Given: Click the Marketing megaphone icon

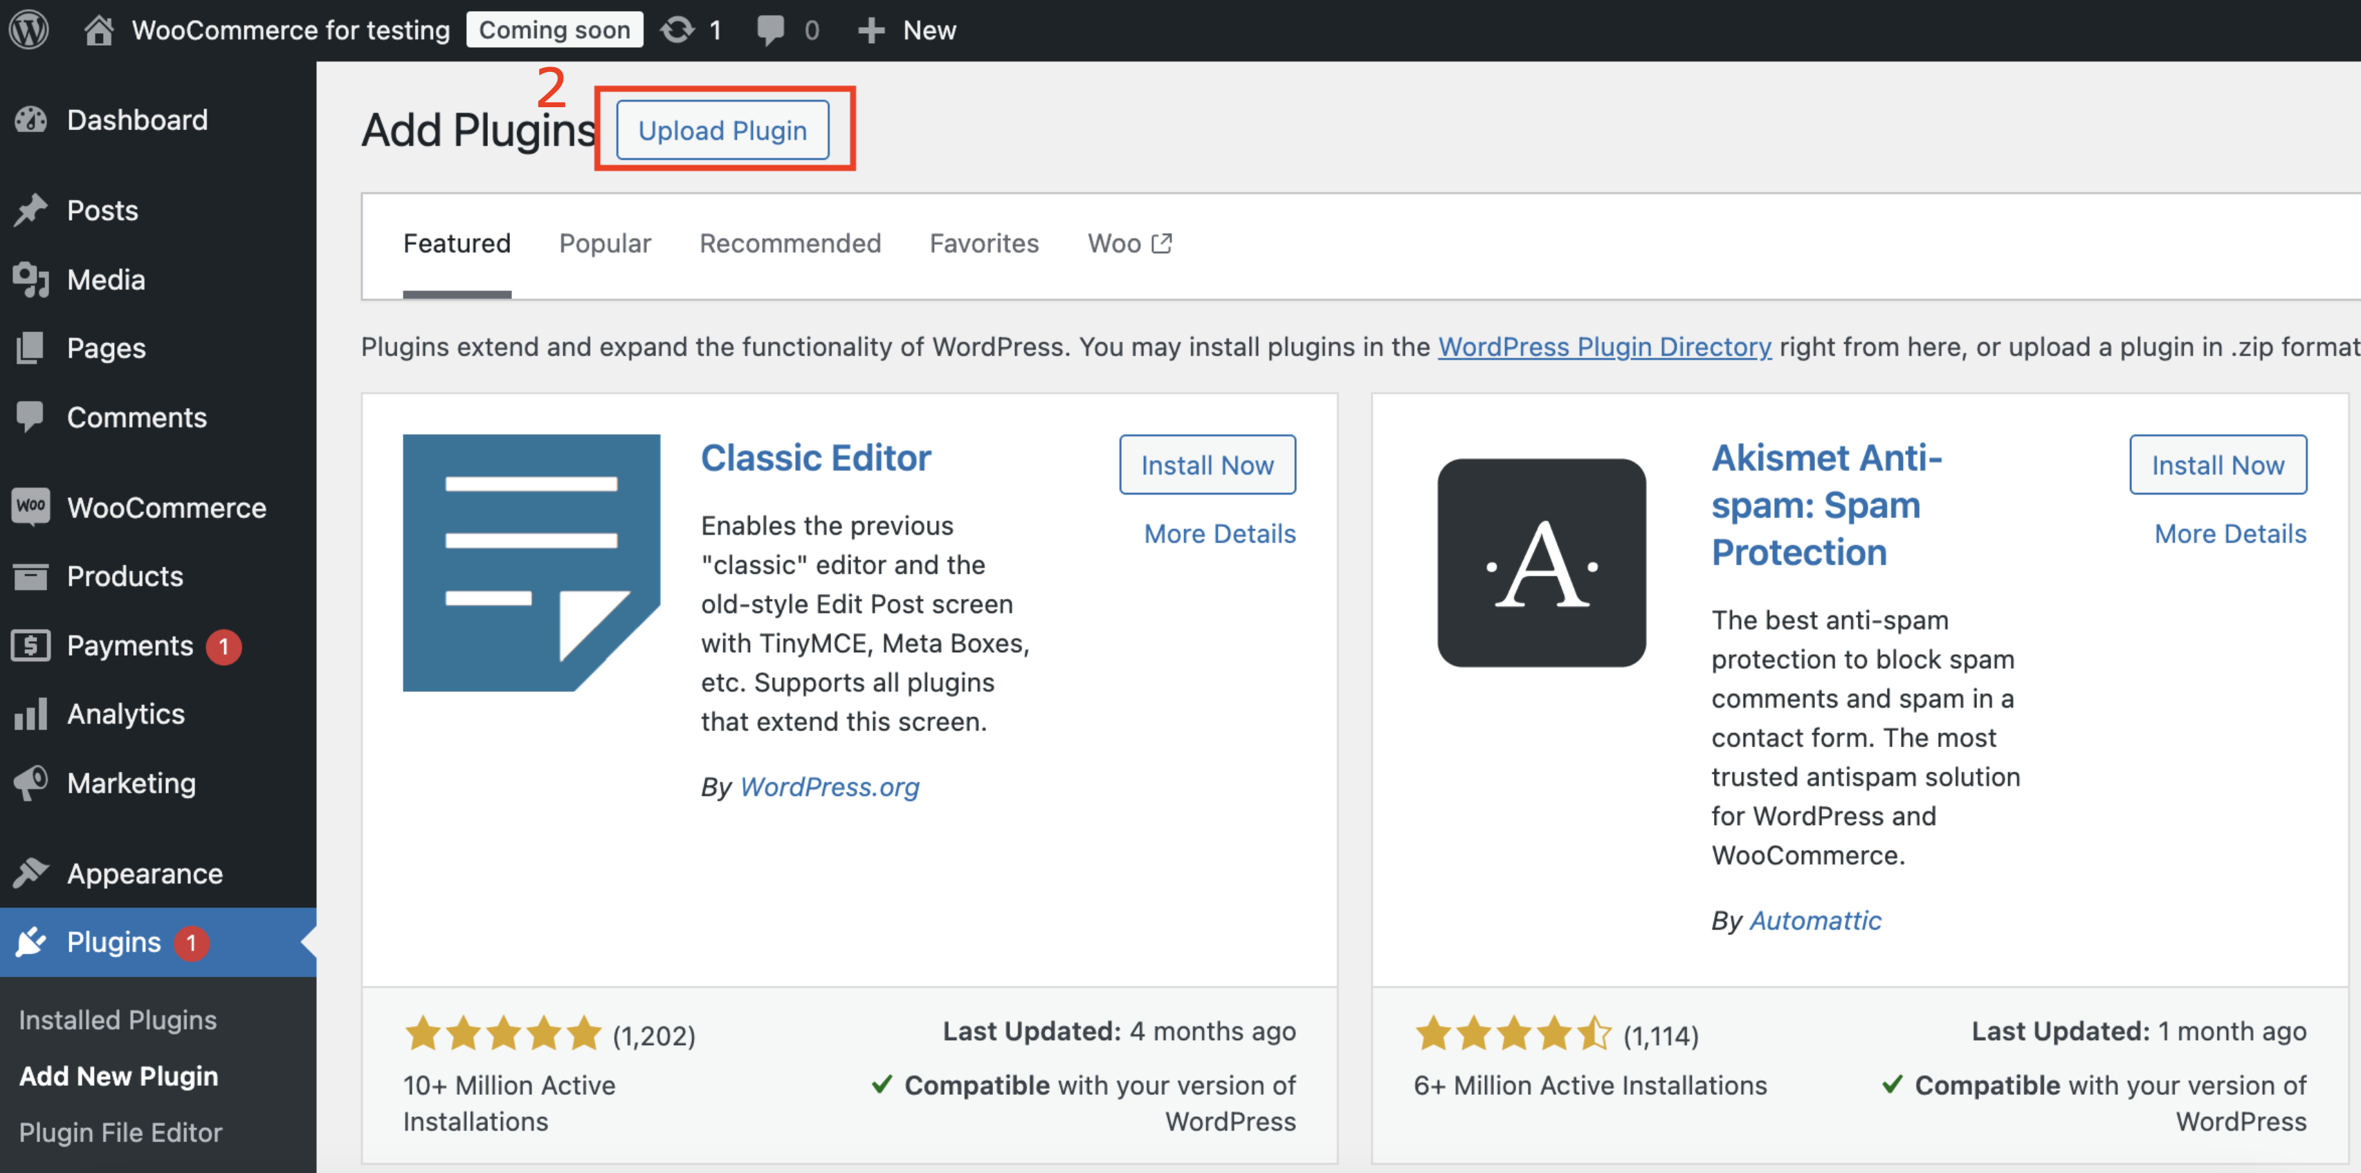Looking at the screenshot, I should coord(30,783).
